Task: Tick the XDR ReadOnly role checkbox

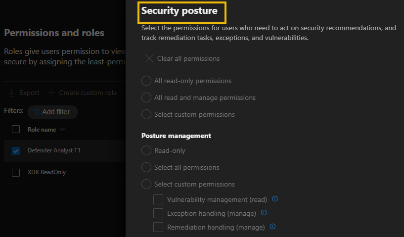Action: click(16, 172)
